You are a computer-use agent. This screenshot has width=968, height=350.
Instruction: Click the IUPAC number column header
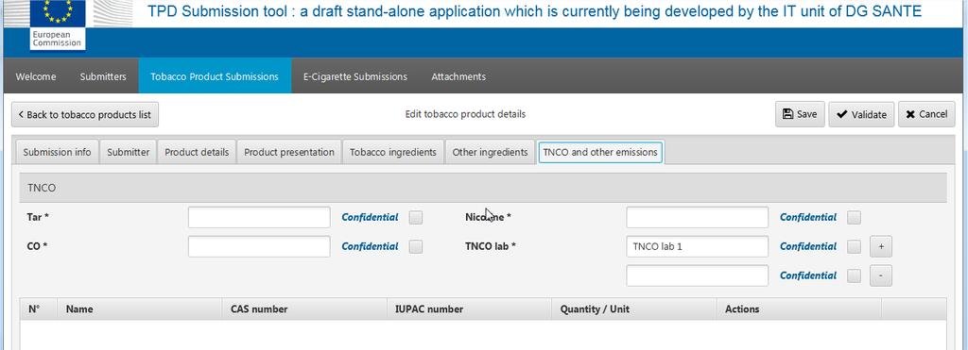469,309
